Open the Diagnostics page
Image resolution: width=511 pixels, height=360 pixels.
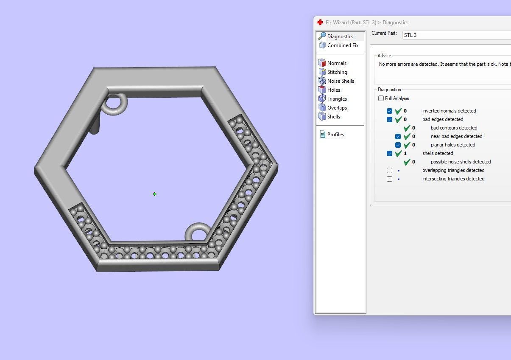[341, 37]
